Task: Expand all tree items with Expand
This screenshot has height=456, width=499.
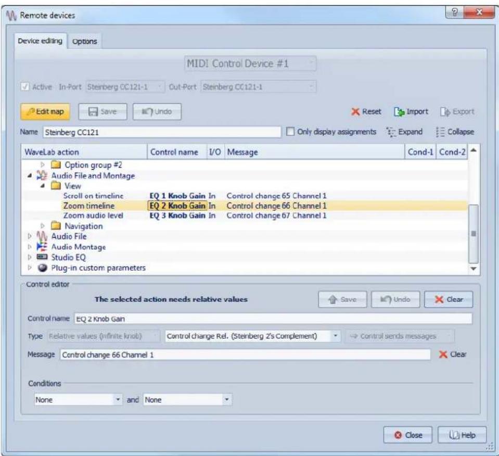Action: click(404, 132)
